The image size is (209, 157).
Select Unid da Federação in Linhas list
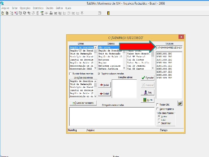(x=82, y=54)
